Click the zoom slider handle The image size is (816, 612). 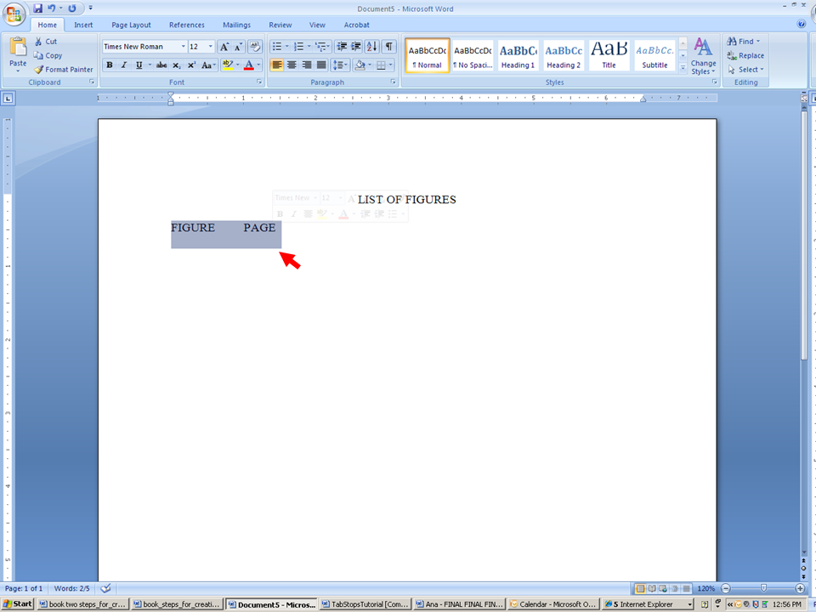[x=763, y=588]
